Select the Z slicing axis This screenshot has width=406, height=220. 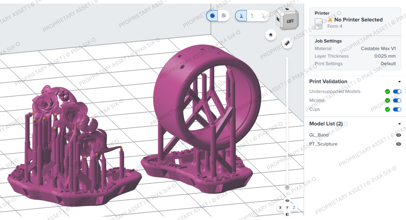(294, 208)
